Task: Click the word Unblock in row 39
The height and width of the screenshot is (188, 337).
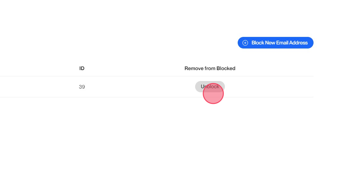Action: pos(210,86)
